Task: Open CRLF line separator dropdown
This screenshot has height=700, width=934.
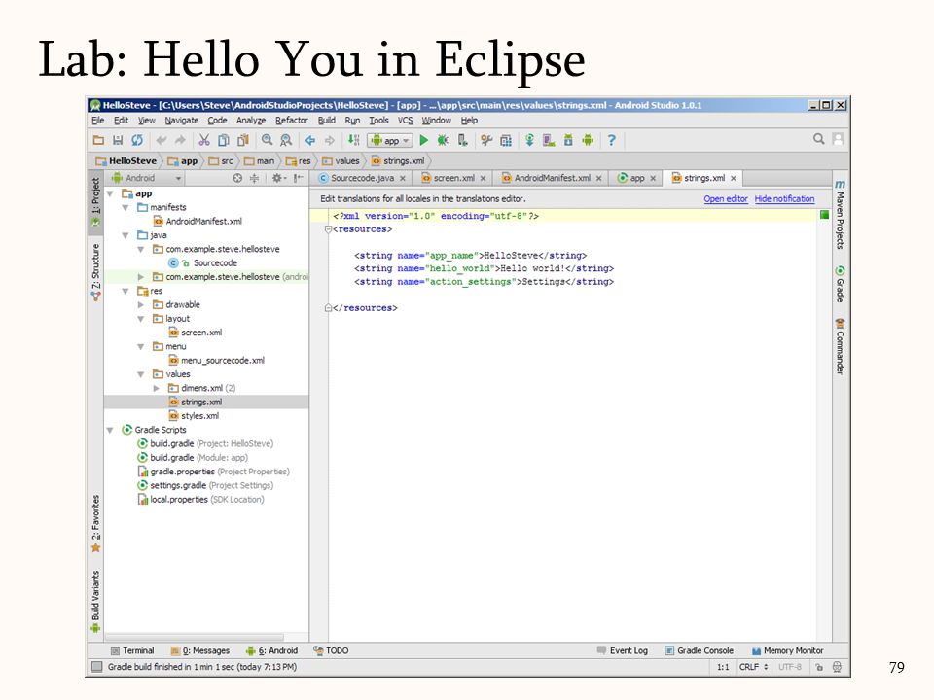Action: coord(753,667)
